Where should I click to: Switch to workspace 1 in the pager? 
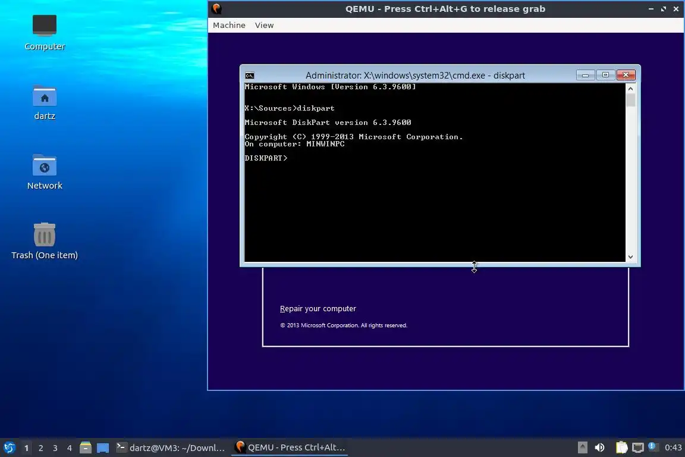27,448
